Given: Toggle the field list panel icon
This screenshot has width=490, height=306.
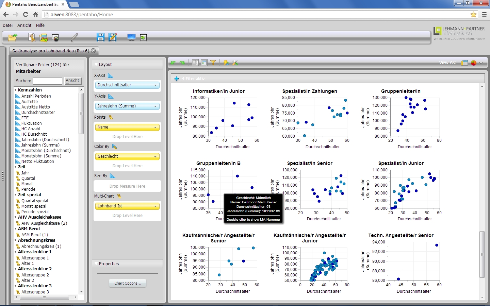Looking at the screenshot, I should click(x=195, y=63).
